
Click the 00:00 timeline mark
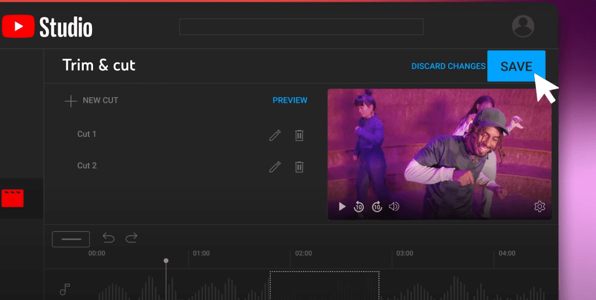click(97, 253)
